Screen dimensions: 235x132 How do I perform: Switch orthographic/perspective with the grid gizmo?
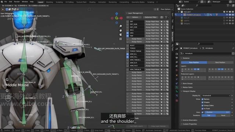[120, 39]
